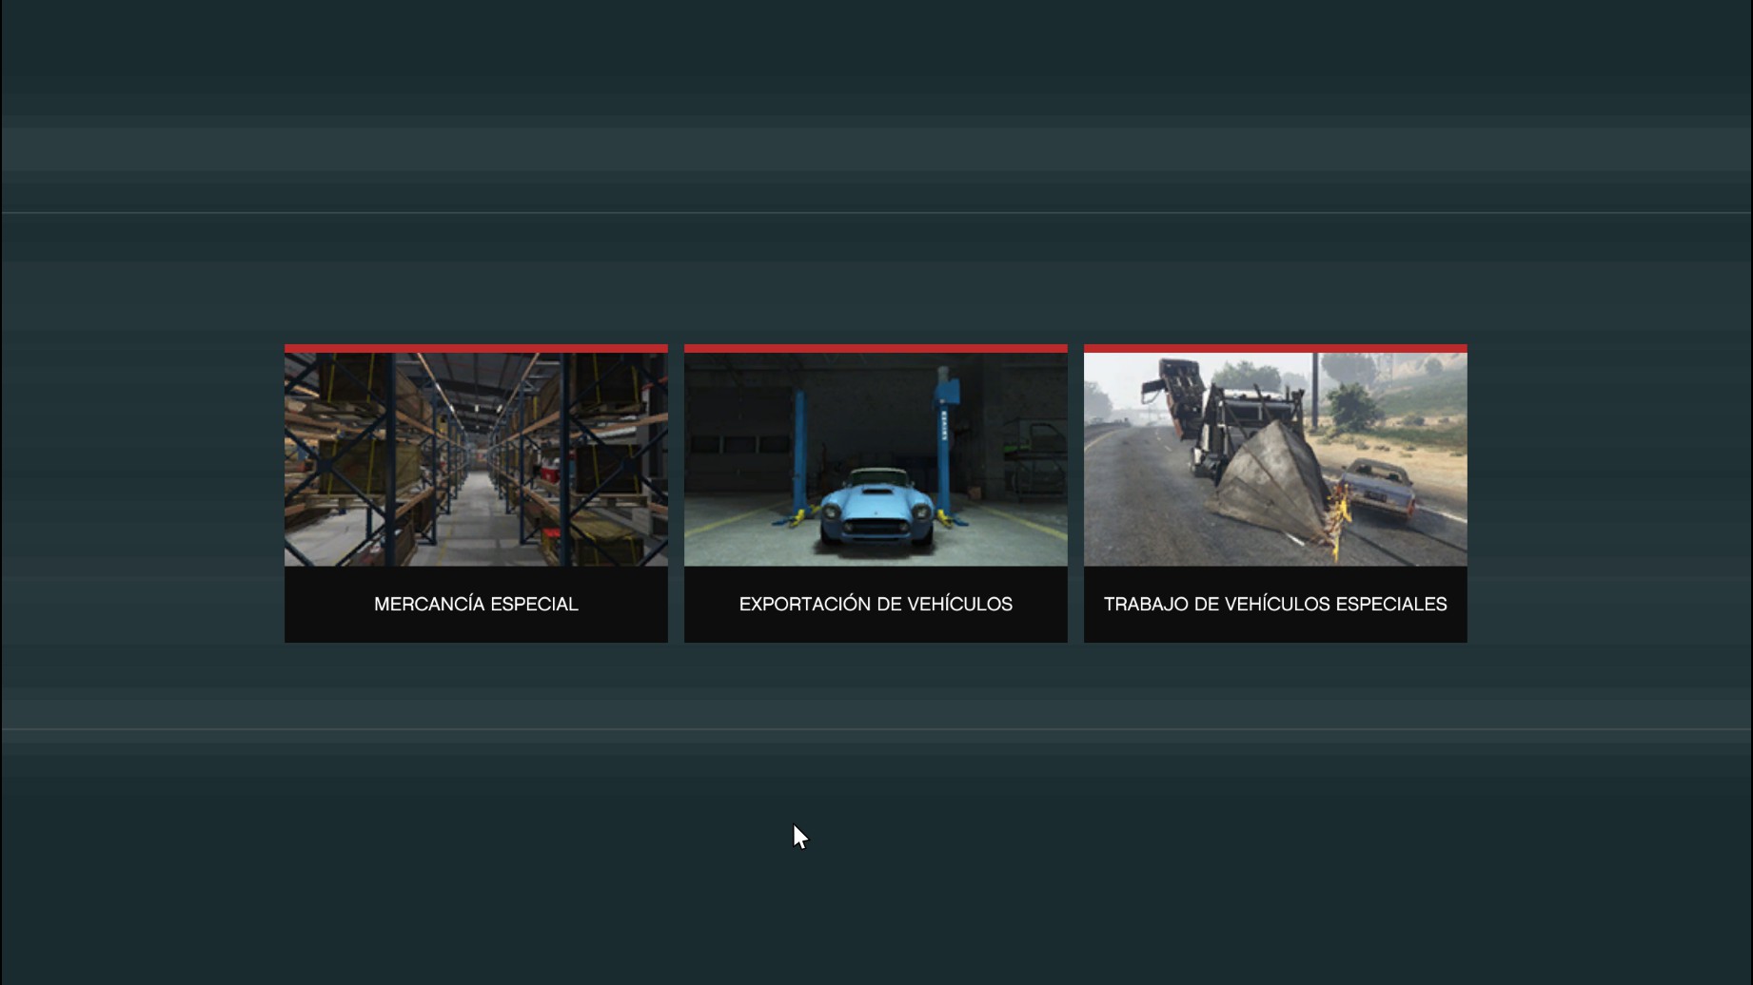
Task: Click the EXPORTACIÓN DE VEHÍCULOS label
Action: 876,605
